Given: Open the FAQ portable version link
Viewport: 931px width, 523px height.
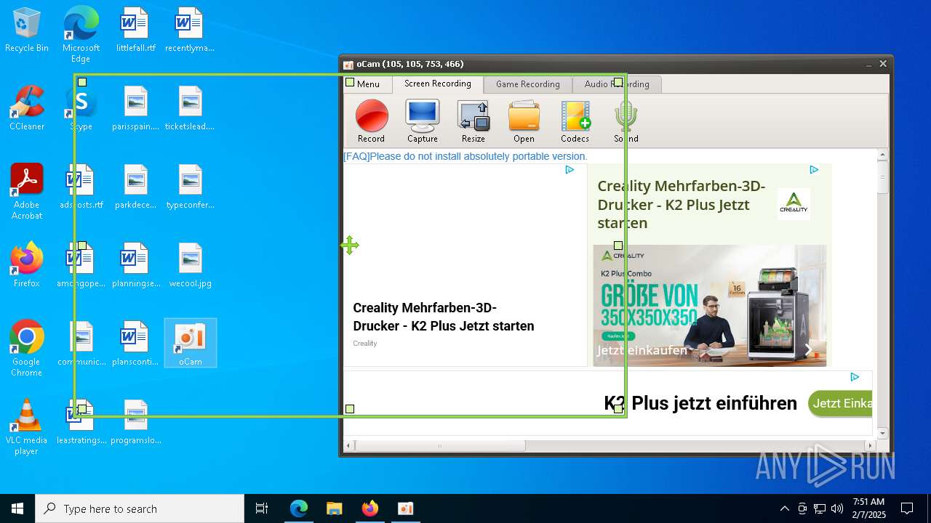Looking at the screenshot, I should [465, 156].
